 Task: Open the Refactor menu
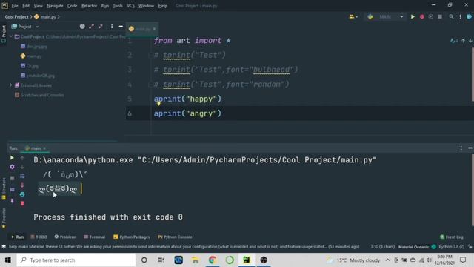point(89,6)
